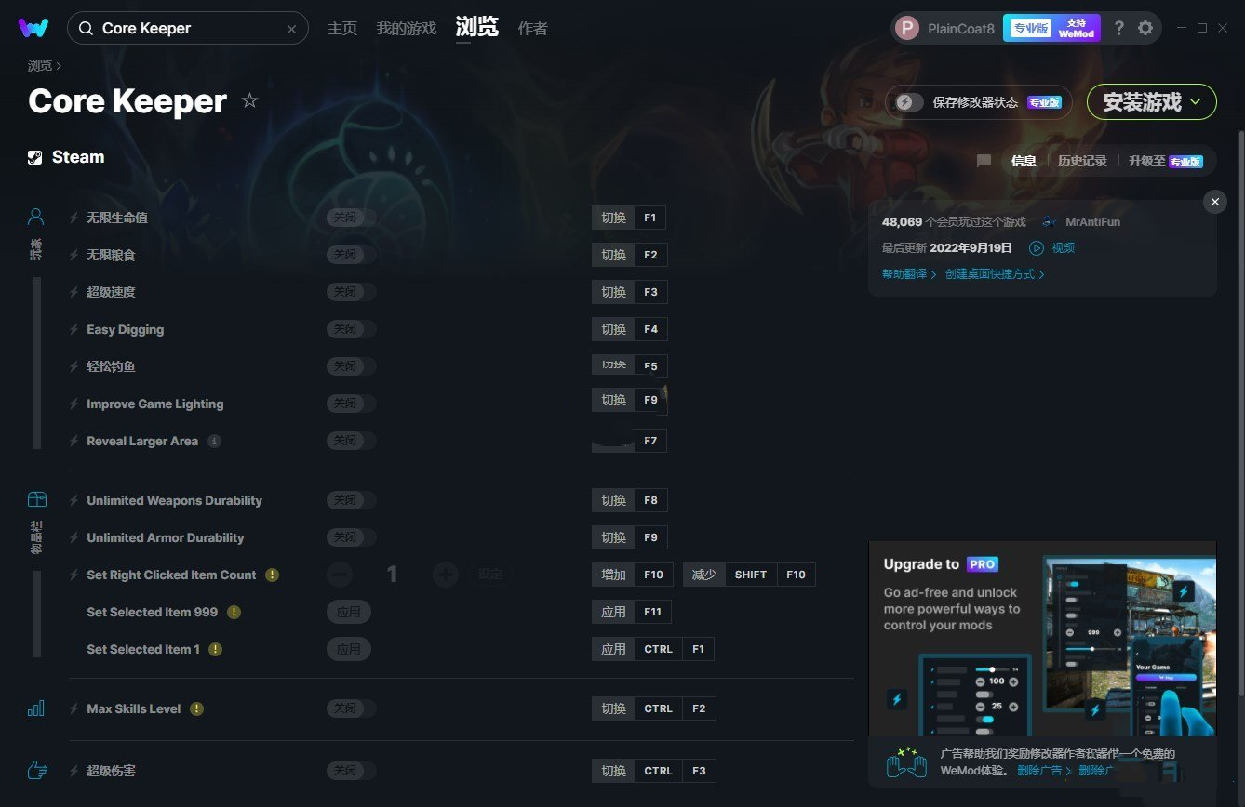The width and height of the screenshot is (1245, 807).
Task: Click the warning icon next to Max Skills Level
Action: 196,708
